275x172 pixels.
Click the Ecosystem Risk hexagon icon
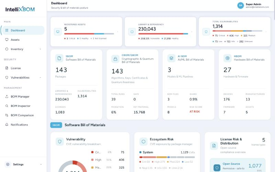(143, 141)
